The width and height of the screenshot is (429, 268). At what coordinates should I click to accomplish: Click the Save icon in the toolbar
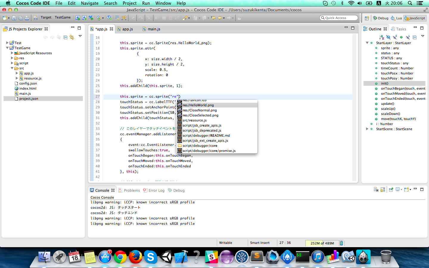14,18
